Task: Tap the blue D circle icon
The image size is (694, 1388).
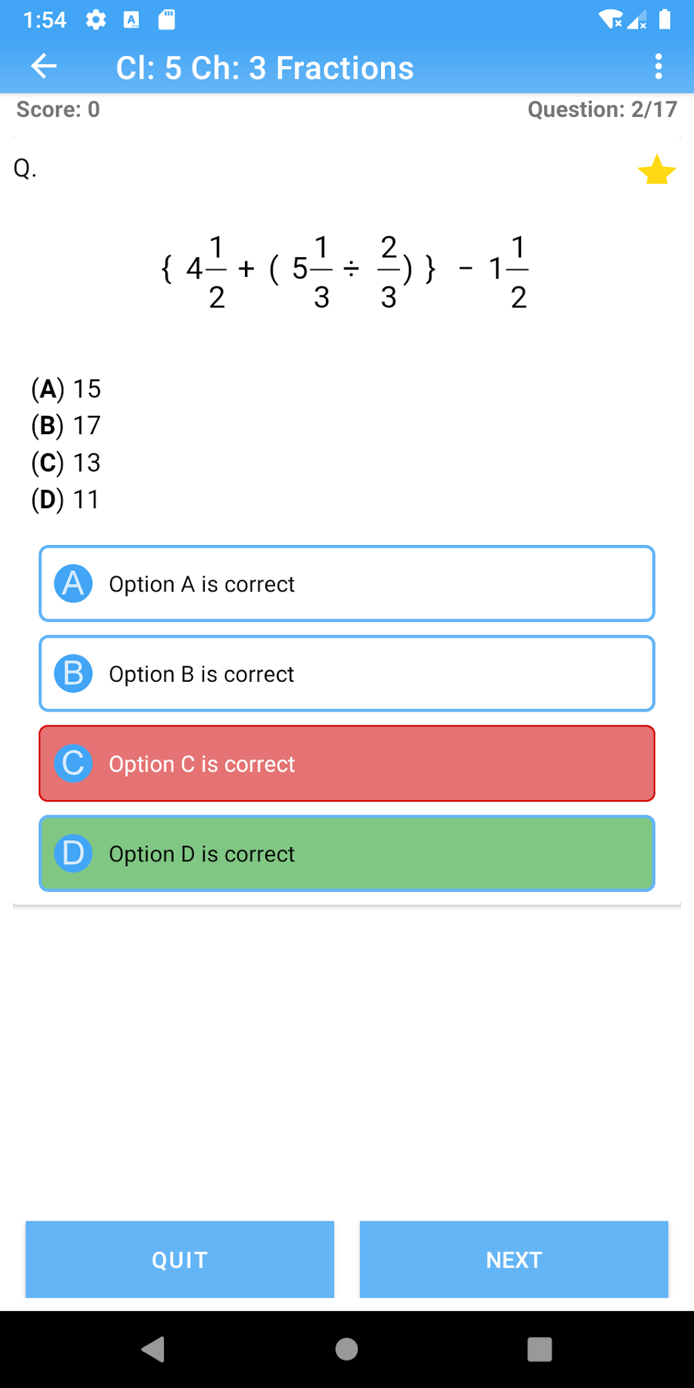Action: tap(73, 853)
